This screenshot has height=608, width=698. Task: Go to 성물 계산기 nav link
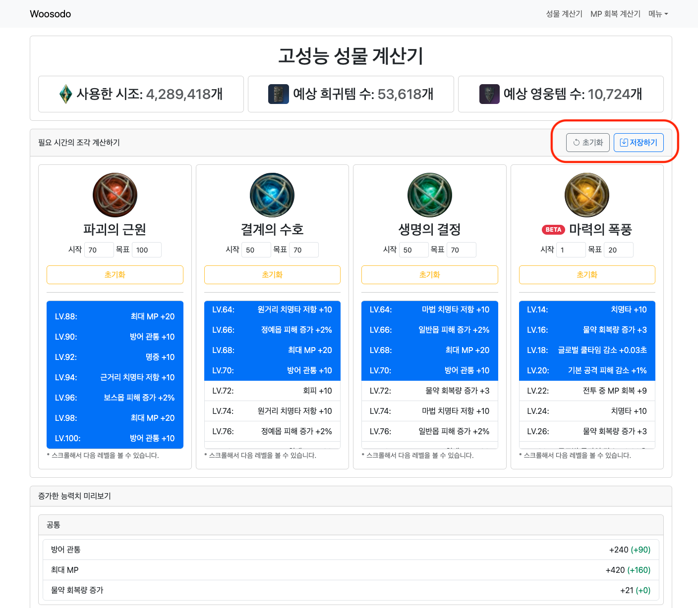564,14
